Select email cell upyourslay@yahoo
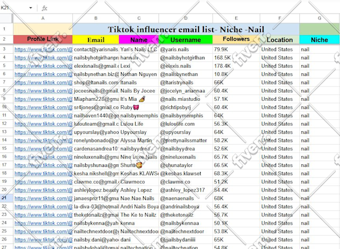This screenshot has width=340, height=249. [95, 132]
